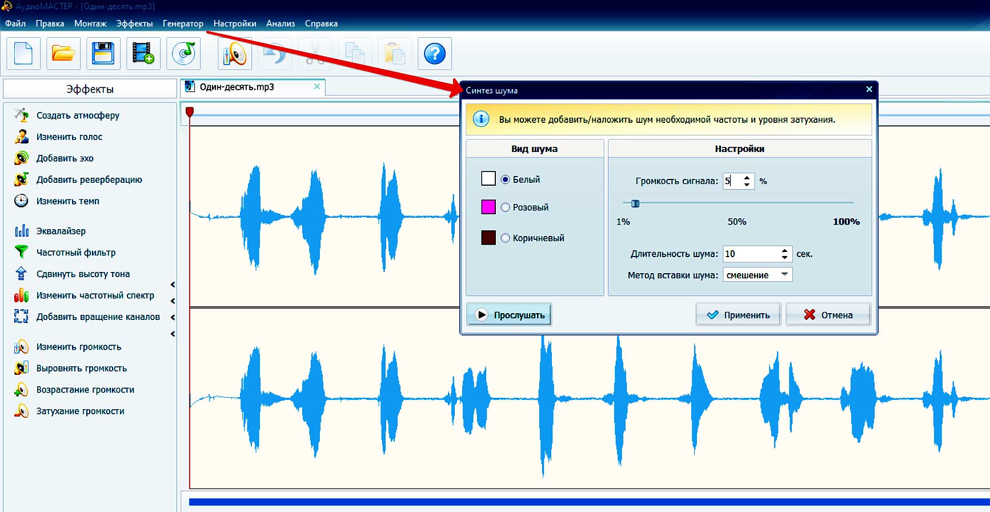Viewport: 990px width, 512px height.
Task: Click the Выровнять громкость icon
Action: [21, 368]
